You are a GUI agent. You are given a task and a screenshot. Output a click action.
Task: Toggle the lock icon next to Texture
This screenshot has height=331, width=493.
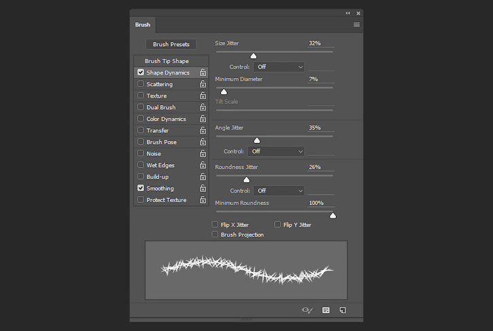point(203,96)
